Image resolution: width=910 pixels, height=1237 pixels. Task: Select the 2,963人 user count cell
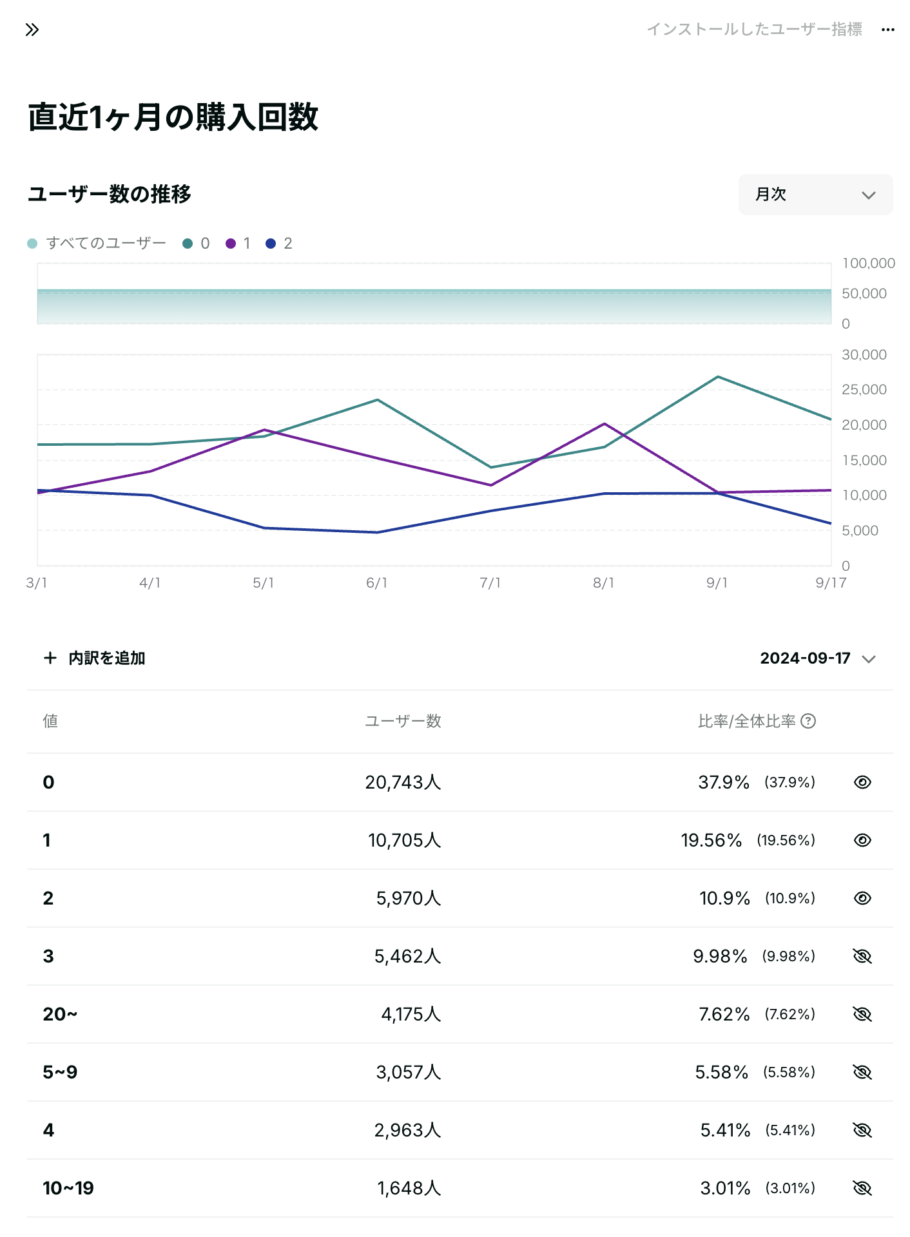(408, 1130)
